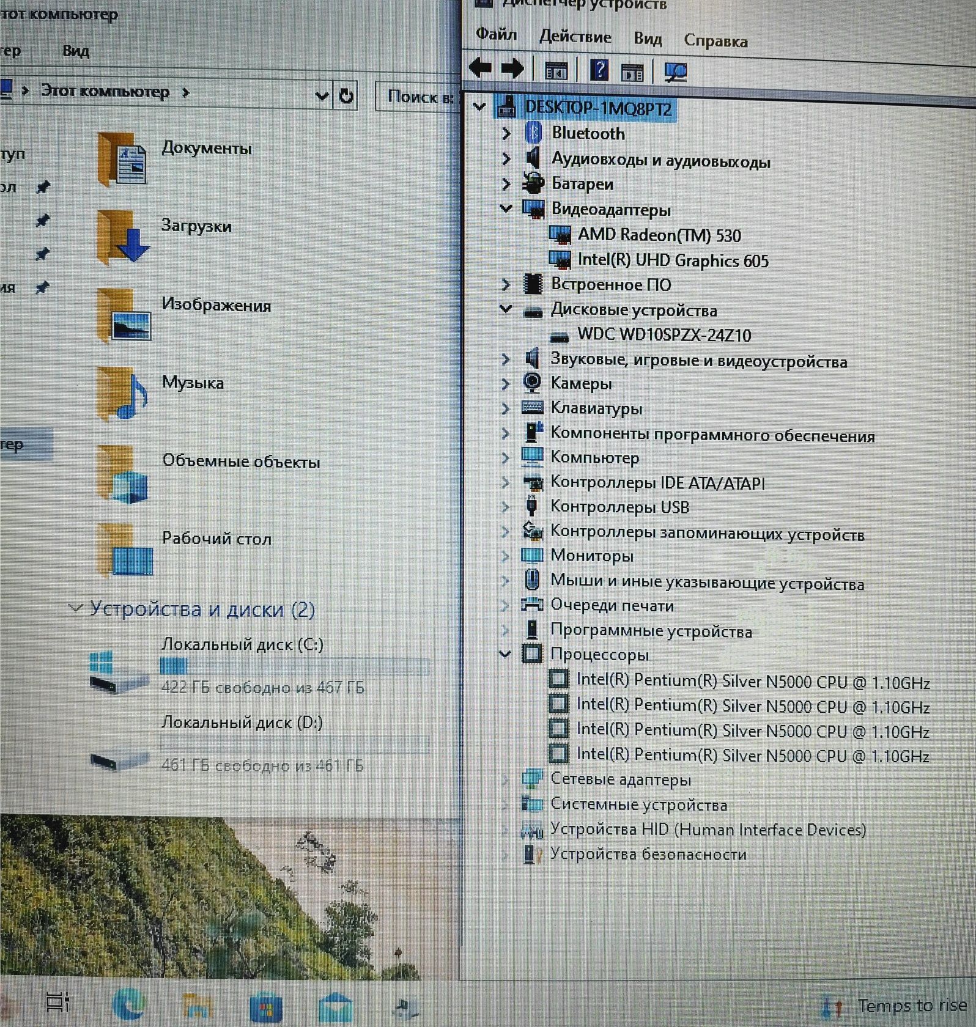Click the Контроллеры USB plug icon
This screenshot has height=1027, width=976.
[x=531, y=506]
